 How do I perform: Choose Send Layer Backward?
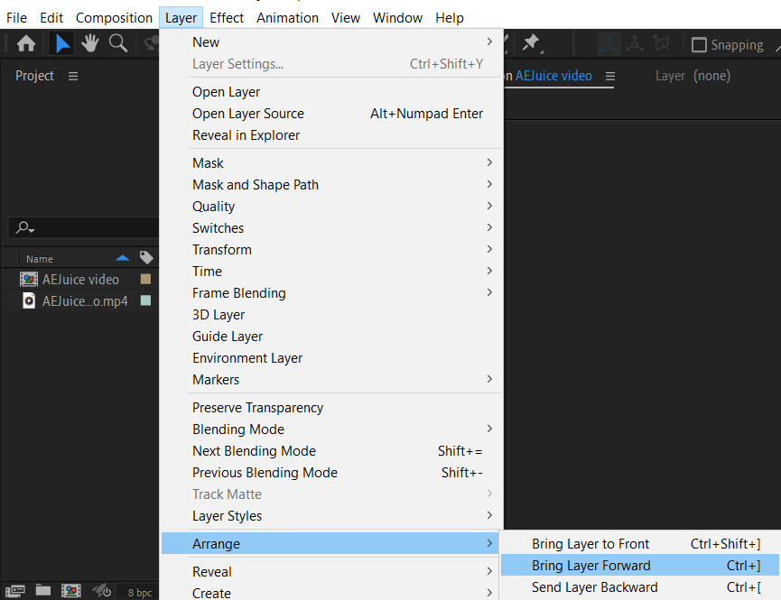pos(640,587)
